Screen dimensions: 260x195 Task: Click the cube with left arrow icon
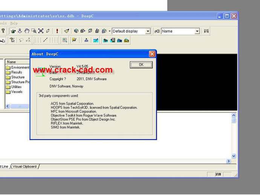(x=83, y=31)
